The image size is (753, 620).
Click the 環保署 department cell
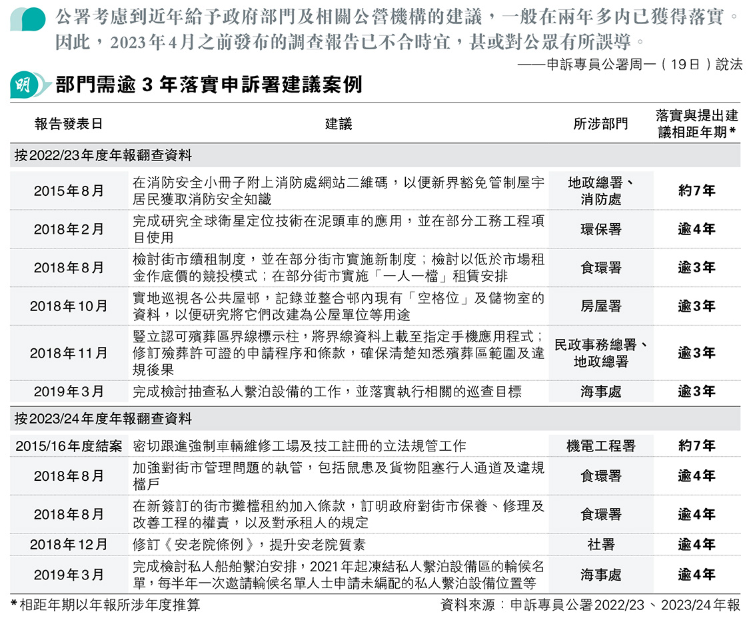point(600,230)
